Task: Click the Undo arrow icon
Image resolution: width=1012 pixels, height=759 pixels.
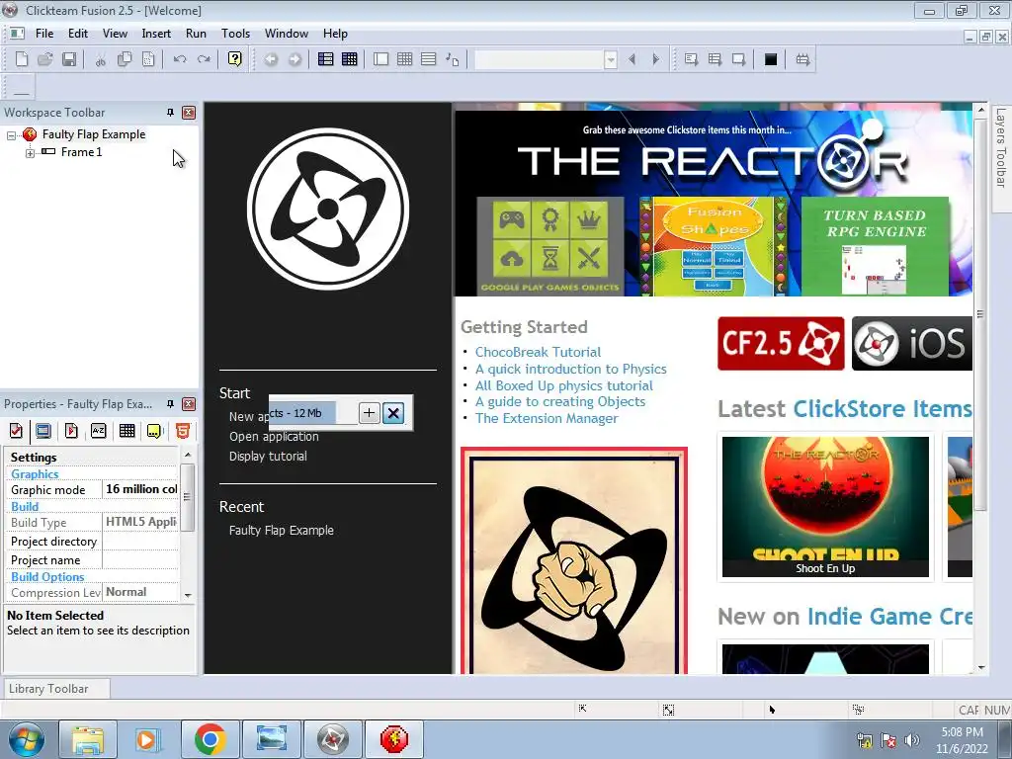Action: (x=180, y=59)
